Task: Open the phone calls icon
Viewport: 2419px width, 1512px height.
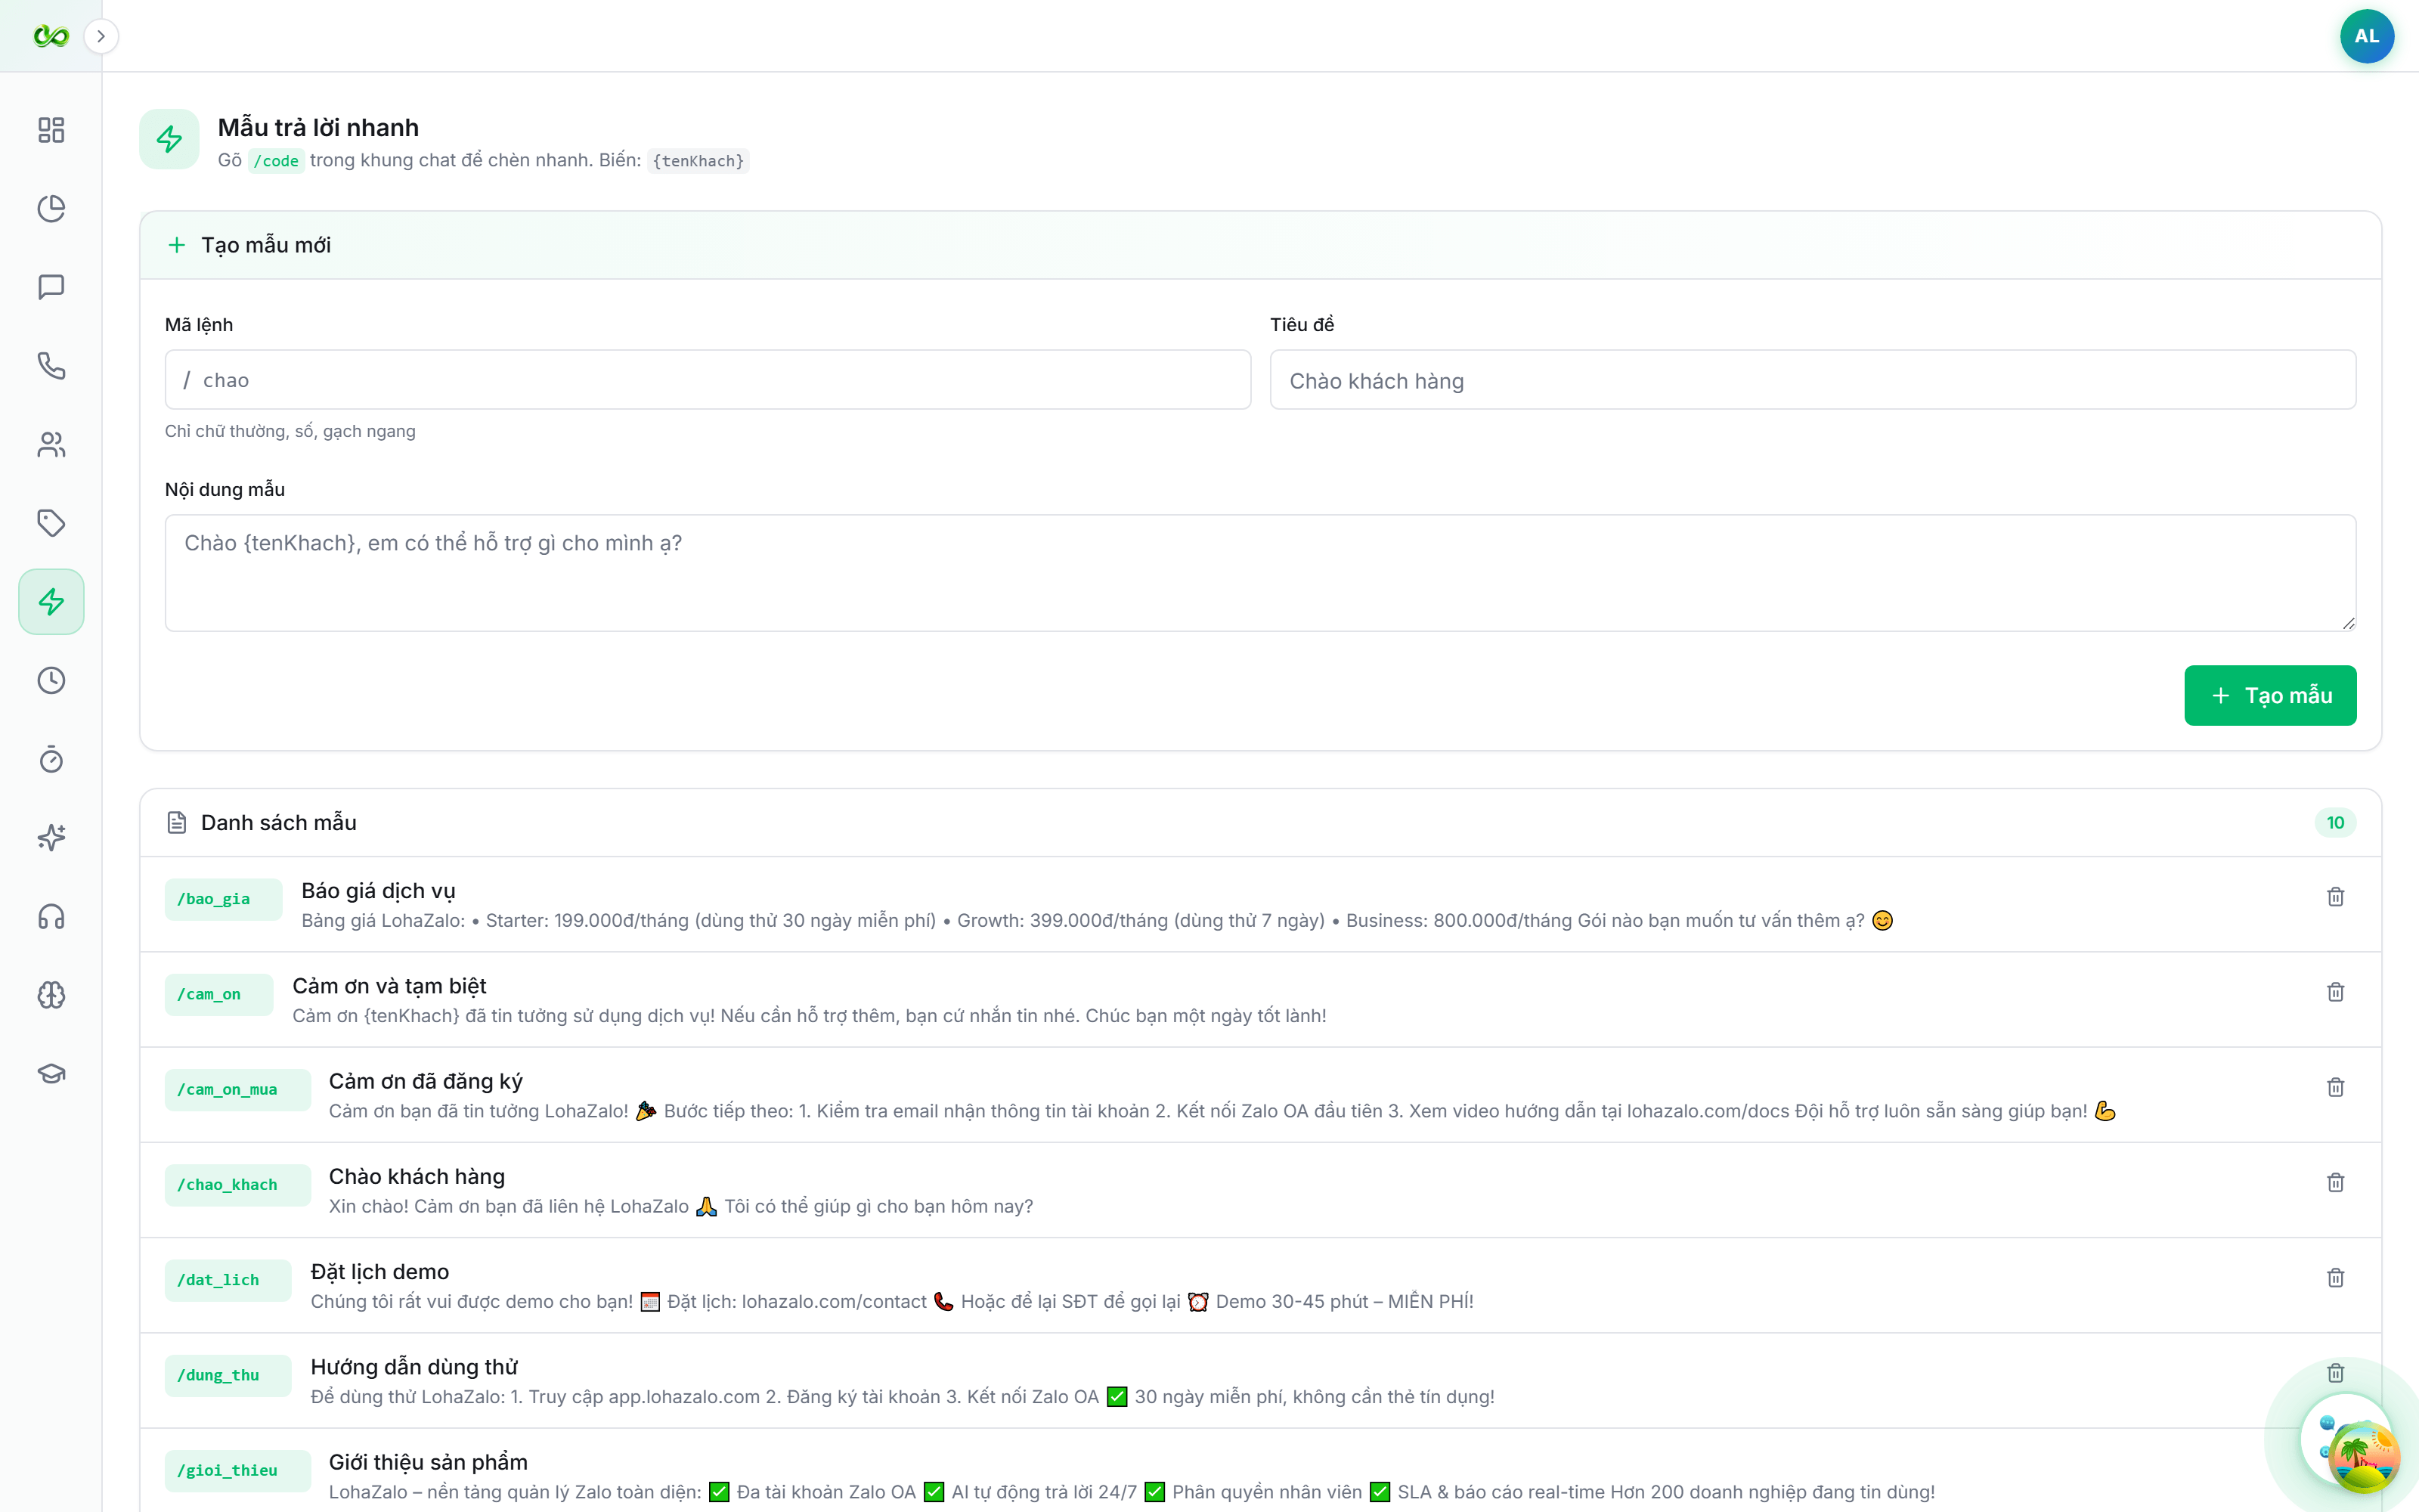Action: coord(51,366)
